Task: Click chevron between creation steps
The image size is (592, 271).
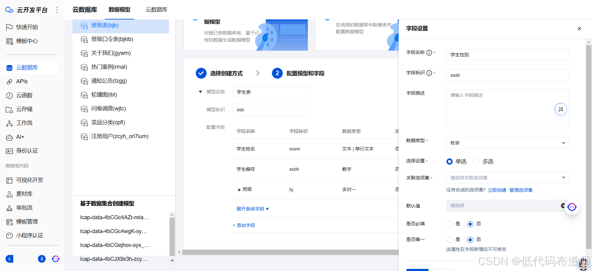Action: (x=258, y=73)
